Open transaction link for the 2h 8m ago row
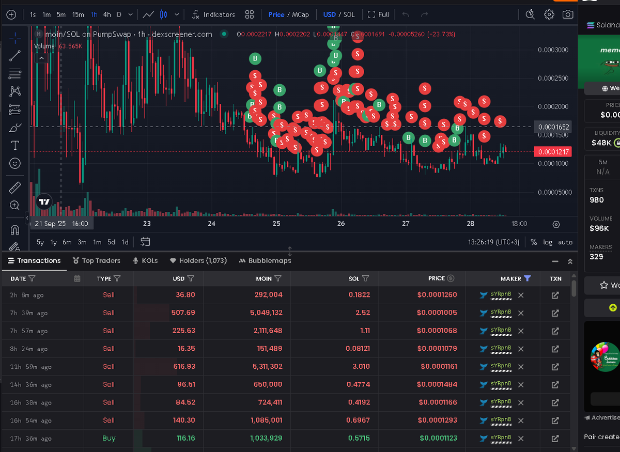The image size is (620, 452). point(555,295)
